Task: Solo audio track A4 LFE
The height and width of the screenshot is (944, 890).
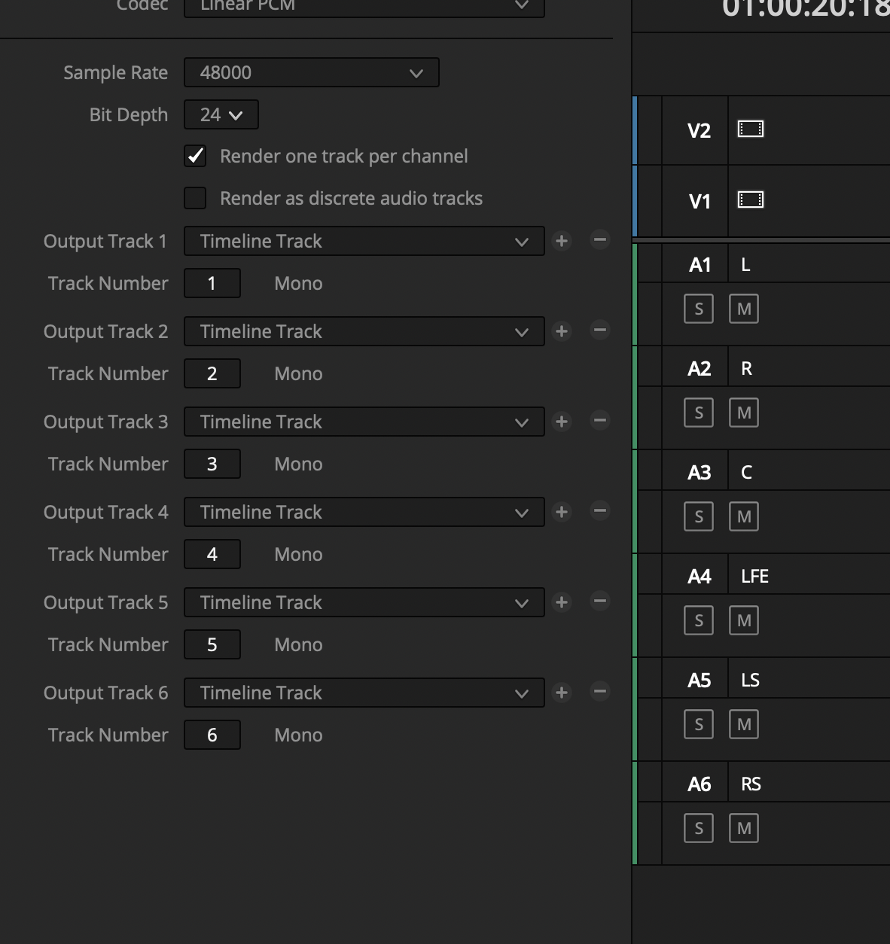Action: pos(699,620)
